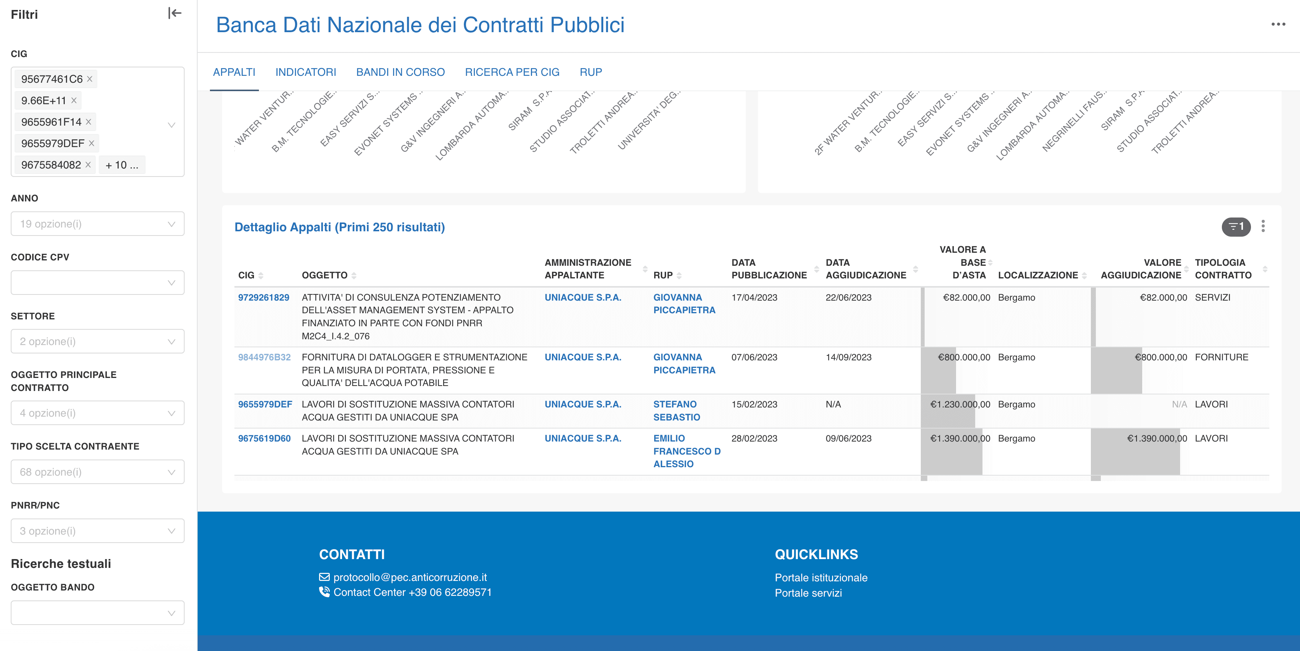
Task: Open CIG link 9675619D60
Action: [264, 438]
